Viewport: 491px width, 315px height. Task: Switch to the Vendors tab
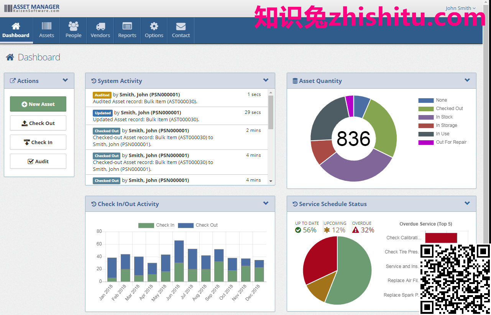[100, 30]
